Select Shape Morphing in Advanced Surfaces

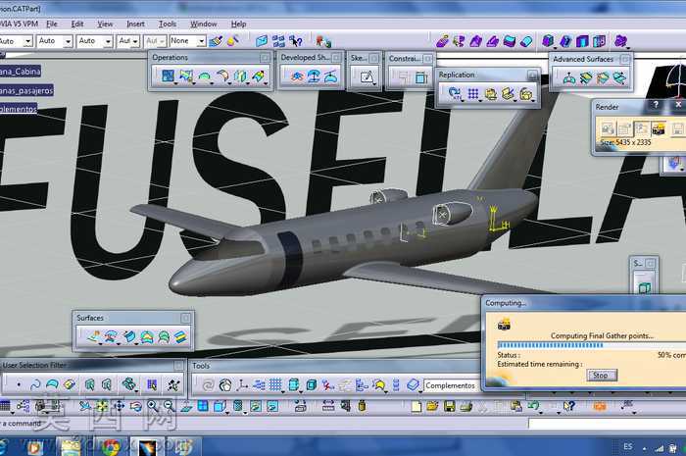click(619, 77)
